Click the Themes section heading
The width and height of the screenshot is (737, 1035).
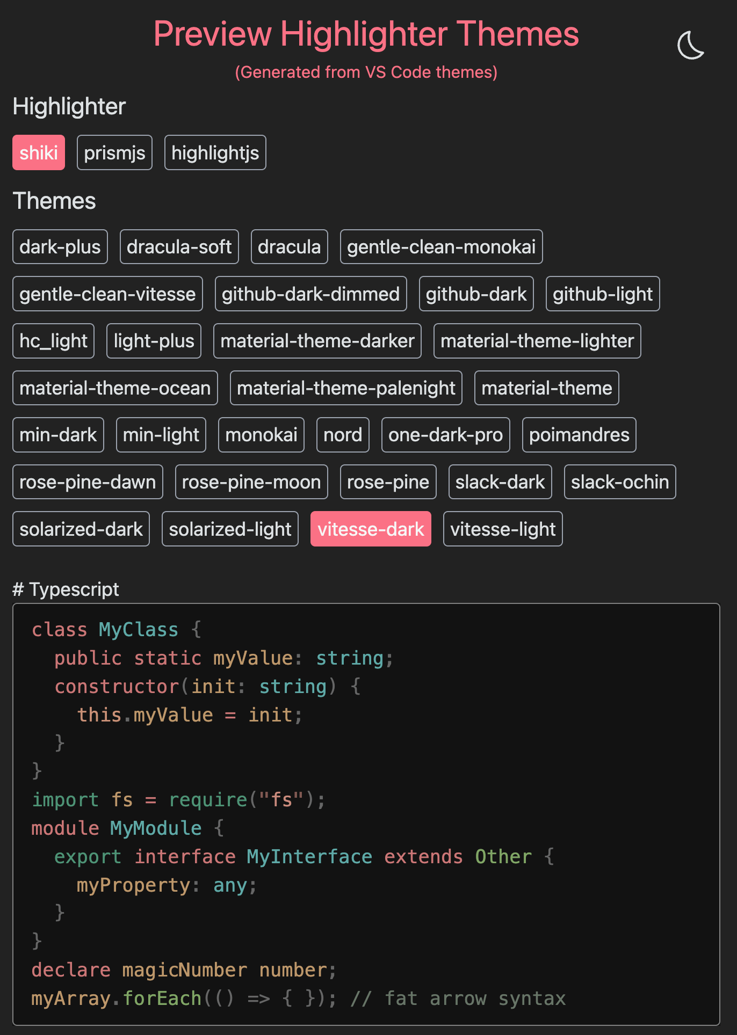click(54, 201)
